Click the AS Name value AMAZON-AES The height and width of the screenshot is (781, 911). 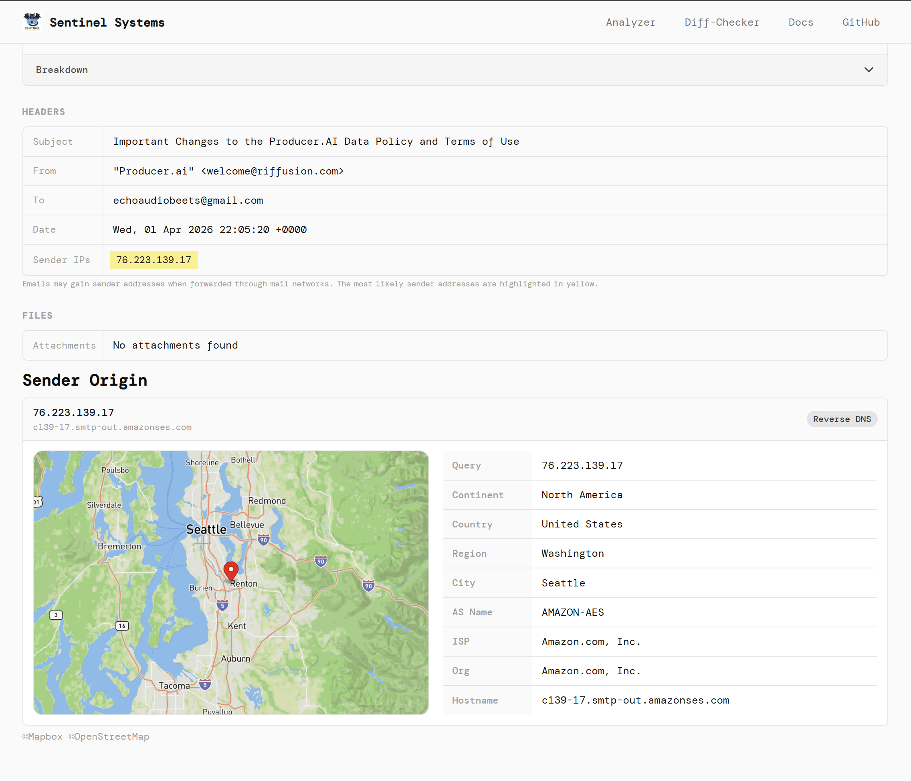point(572,612)
